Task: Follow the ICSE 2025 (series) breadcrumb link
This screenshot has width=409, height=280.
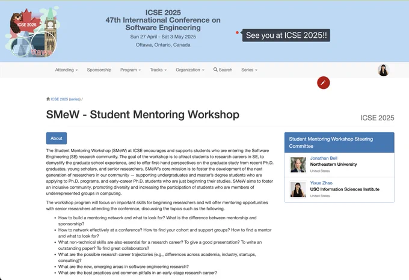Action: point(66,99)
